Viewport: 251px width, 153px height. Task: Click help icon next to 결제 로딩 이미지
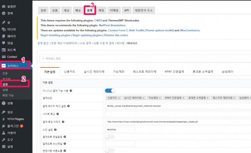click(x=63, y=122)
